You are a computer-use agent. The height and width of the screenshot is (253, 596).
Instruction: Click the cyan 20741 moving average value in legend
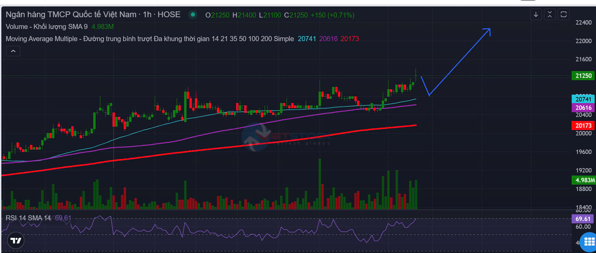(307, 39)
